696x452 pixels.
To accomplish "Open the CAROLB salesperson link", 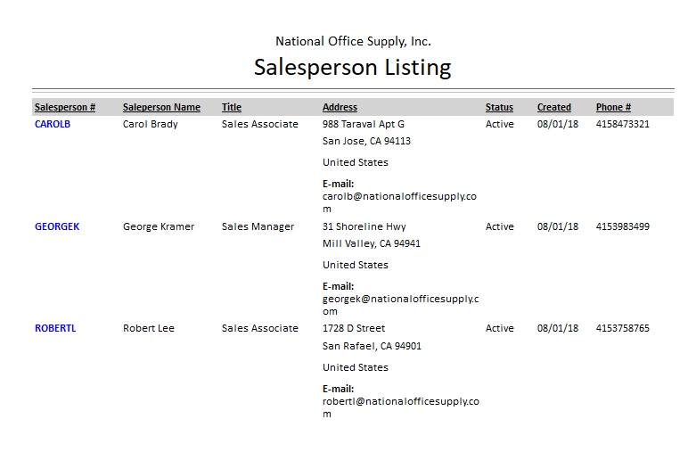I will 53,125.
